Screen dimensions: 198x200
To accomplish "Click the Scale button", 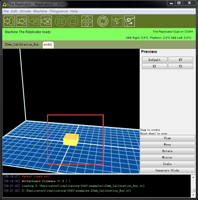I will pyautogui.click(x=167, y=164).
